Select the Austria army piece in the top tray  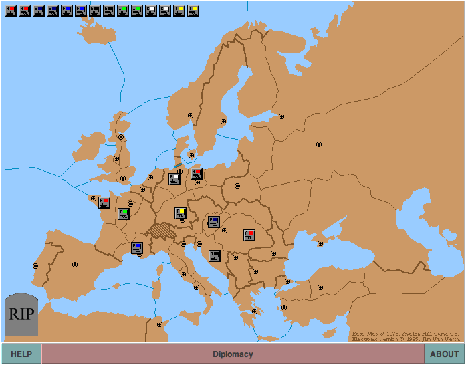(x=25, y=11)
